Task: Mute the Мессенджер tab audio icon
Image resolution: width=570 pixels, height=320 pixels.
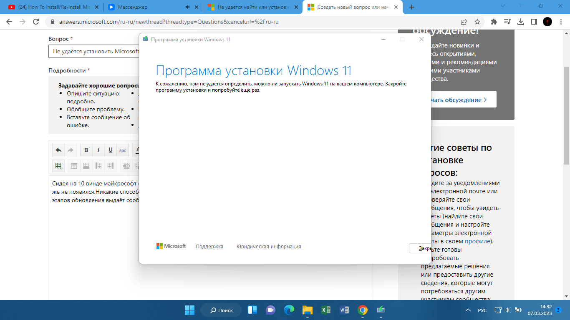Action: click(x=187, y=7)
